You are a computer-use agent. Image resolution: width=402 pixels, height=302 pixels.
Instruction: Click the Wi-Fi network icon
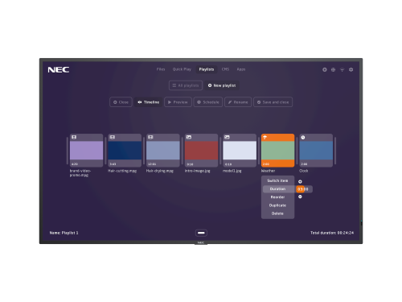[x=342, y=69]
